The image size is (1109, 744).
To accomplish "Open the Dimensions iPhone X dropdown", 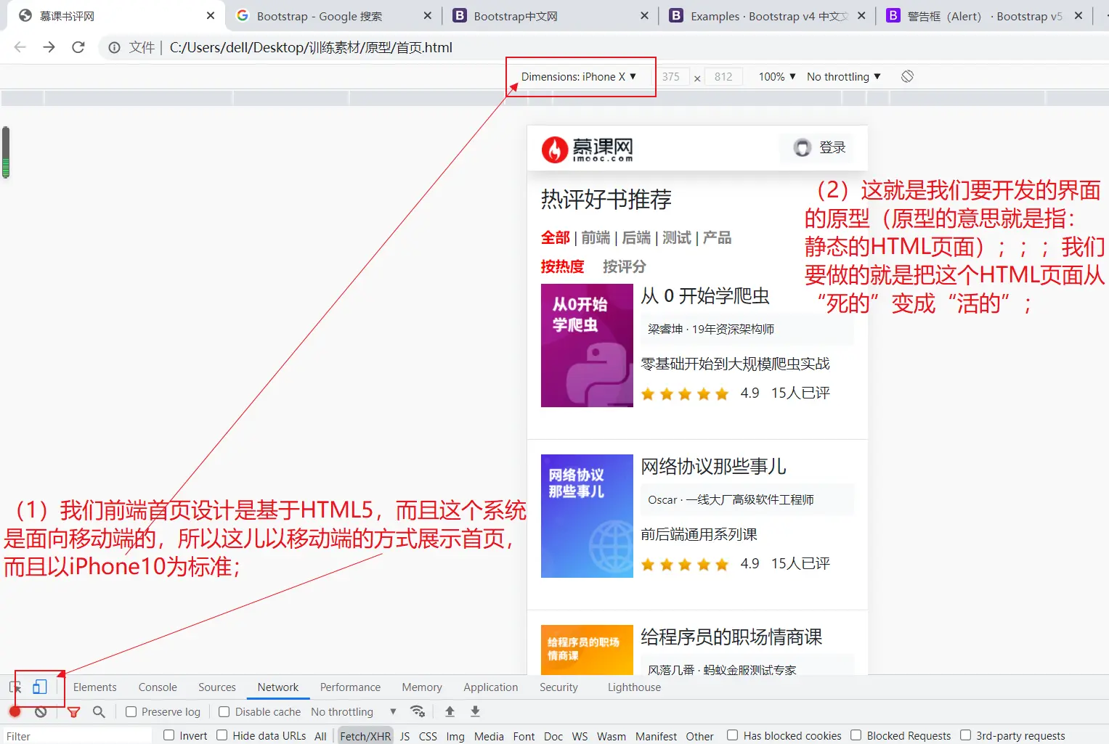I will [x=578, y=76].
